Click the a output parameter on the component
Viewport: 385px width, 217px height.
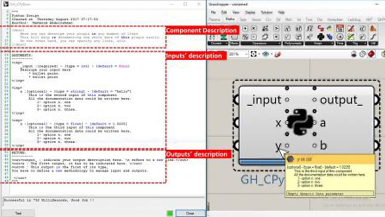323,123
